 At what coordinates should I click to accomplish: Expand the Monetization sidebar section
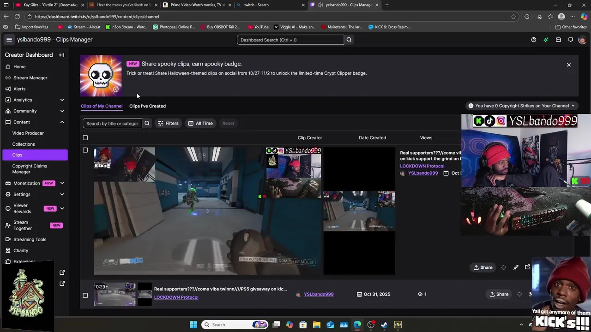pos(62,184)
